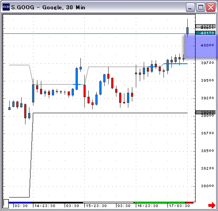
Task: Click the 40265 price marker
Action: tap(205, 26)
